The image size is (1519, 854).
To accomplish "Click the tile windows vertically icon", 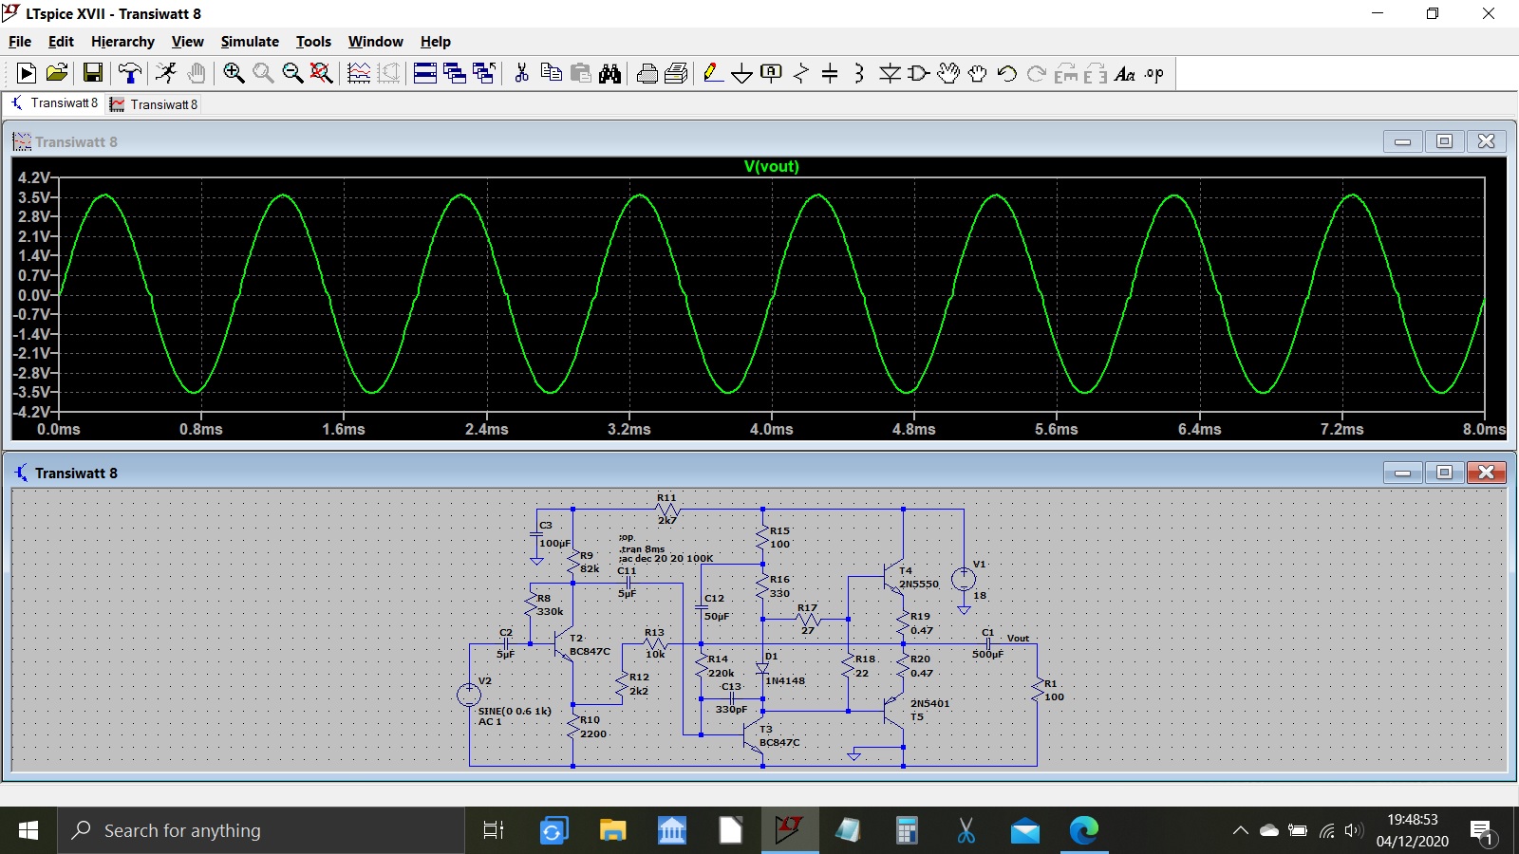I will pos(455,73).
